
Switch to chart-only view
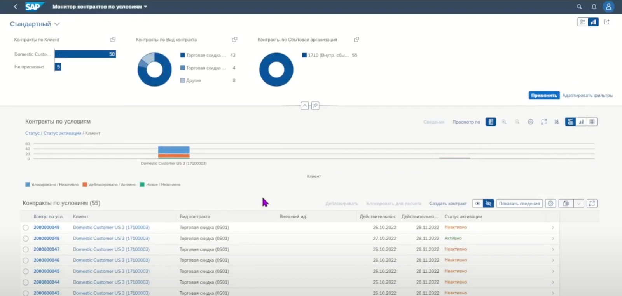point(581,122)
